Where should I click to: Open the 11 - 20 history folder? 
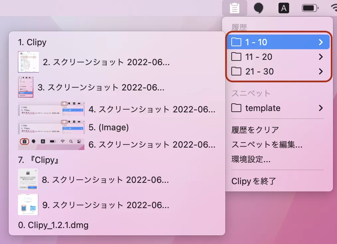coord(278,57)
